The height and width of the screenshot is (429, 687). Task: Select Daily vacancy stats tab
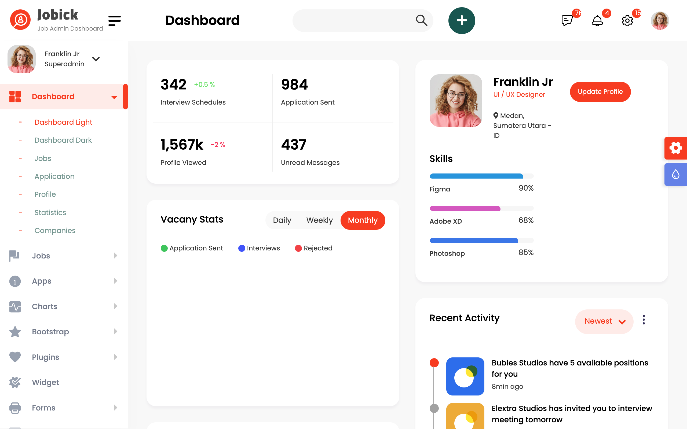click(282, 220)
